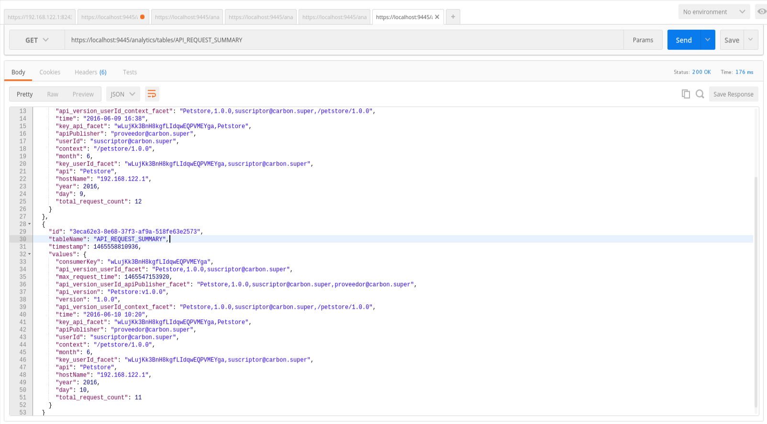Click total_request_count 11 line
The height and width of the screenshot is (424, 767).
pos(99,398)
